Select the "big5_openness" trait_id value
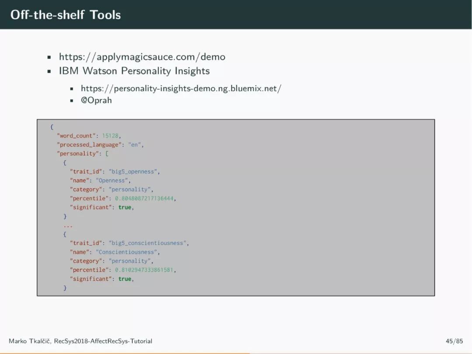472x354 pixels. click(133, 172)
